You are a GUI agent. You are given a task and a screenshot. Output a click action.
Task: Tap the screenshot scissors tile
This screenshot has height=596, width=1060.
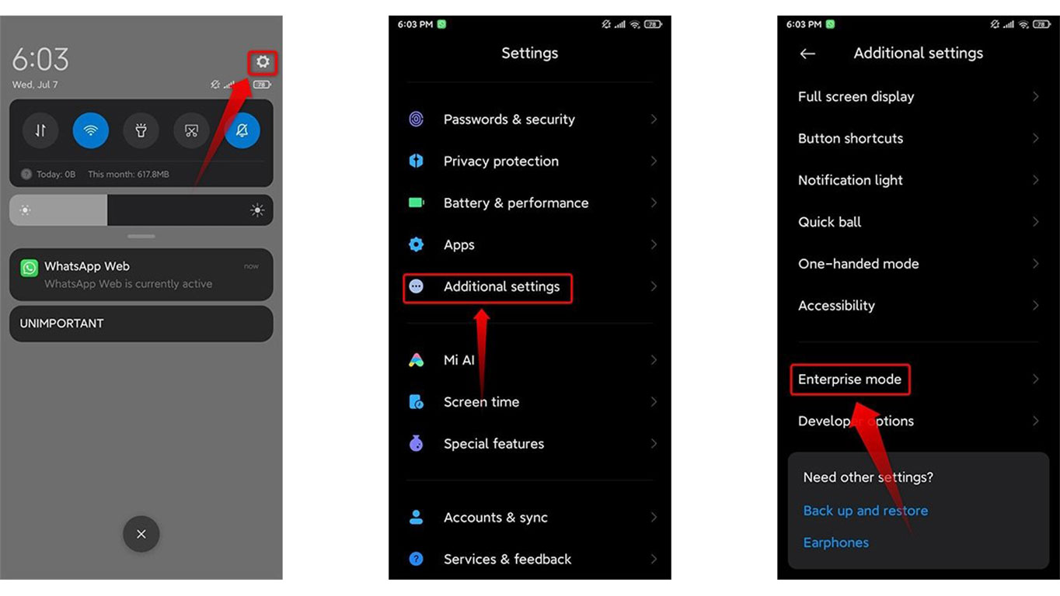pos(192,130)
